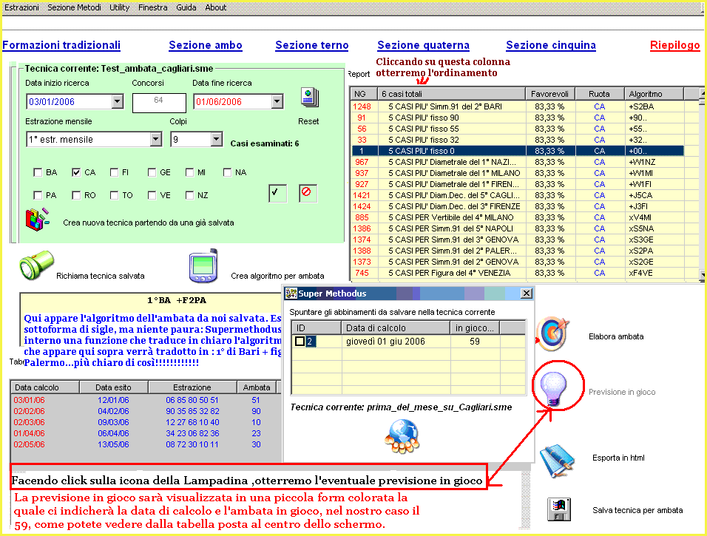Open the Data fine ricerca date dropdown

pyautogui.click(x=277, y=101)
